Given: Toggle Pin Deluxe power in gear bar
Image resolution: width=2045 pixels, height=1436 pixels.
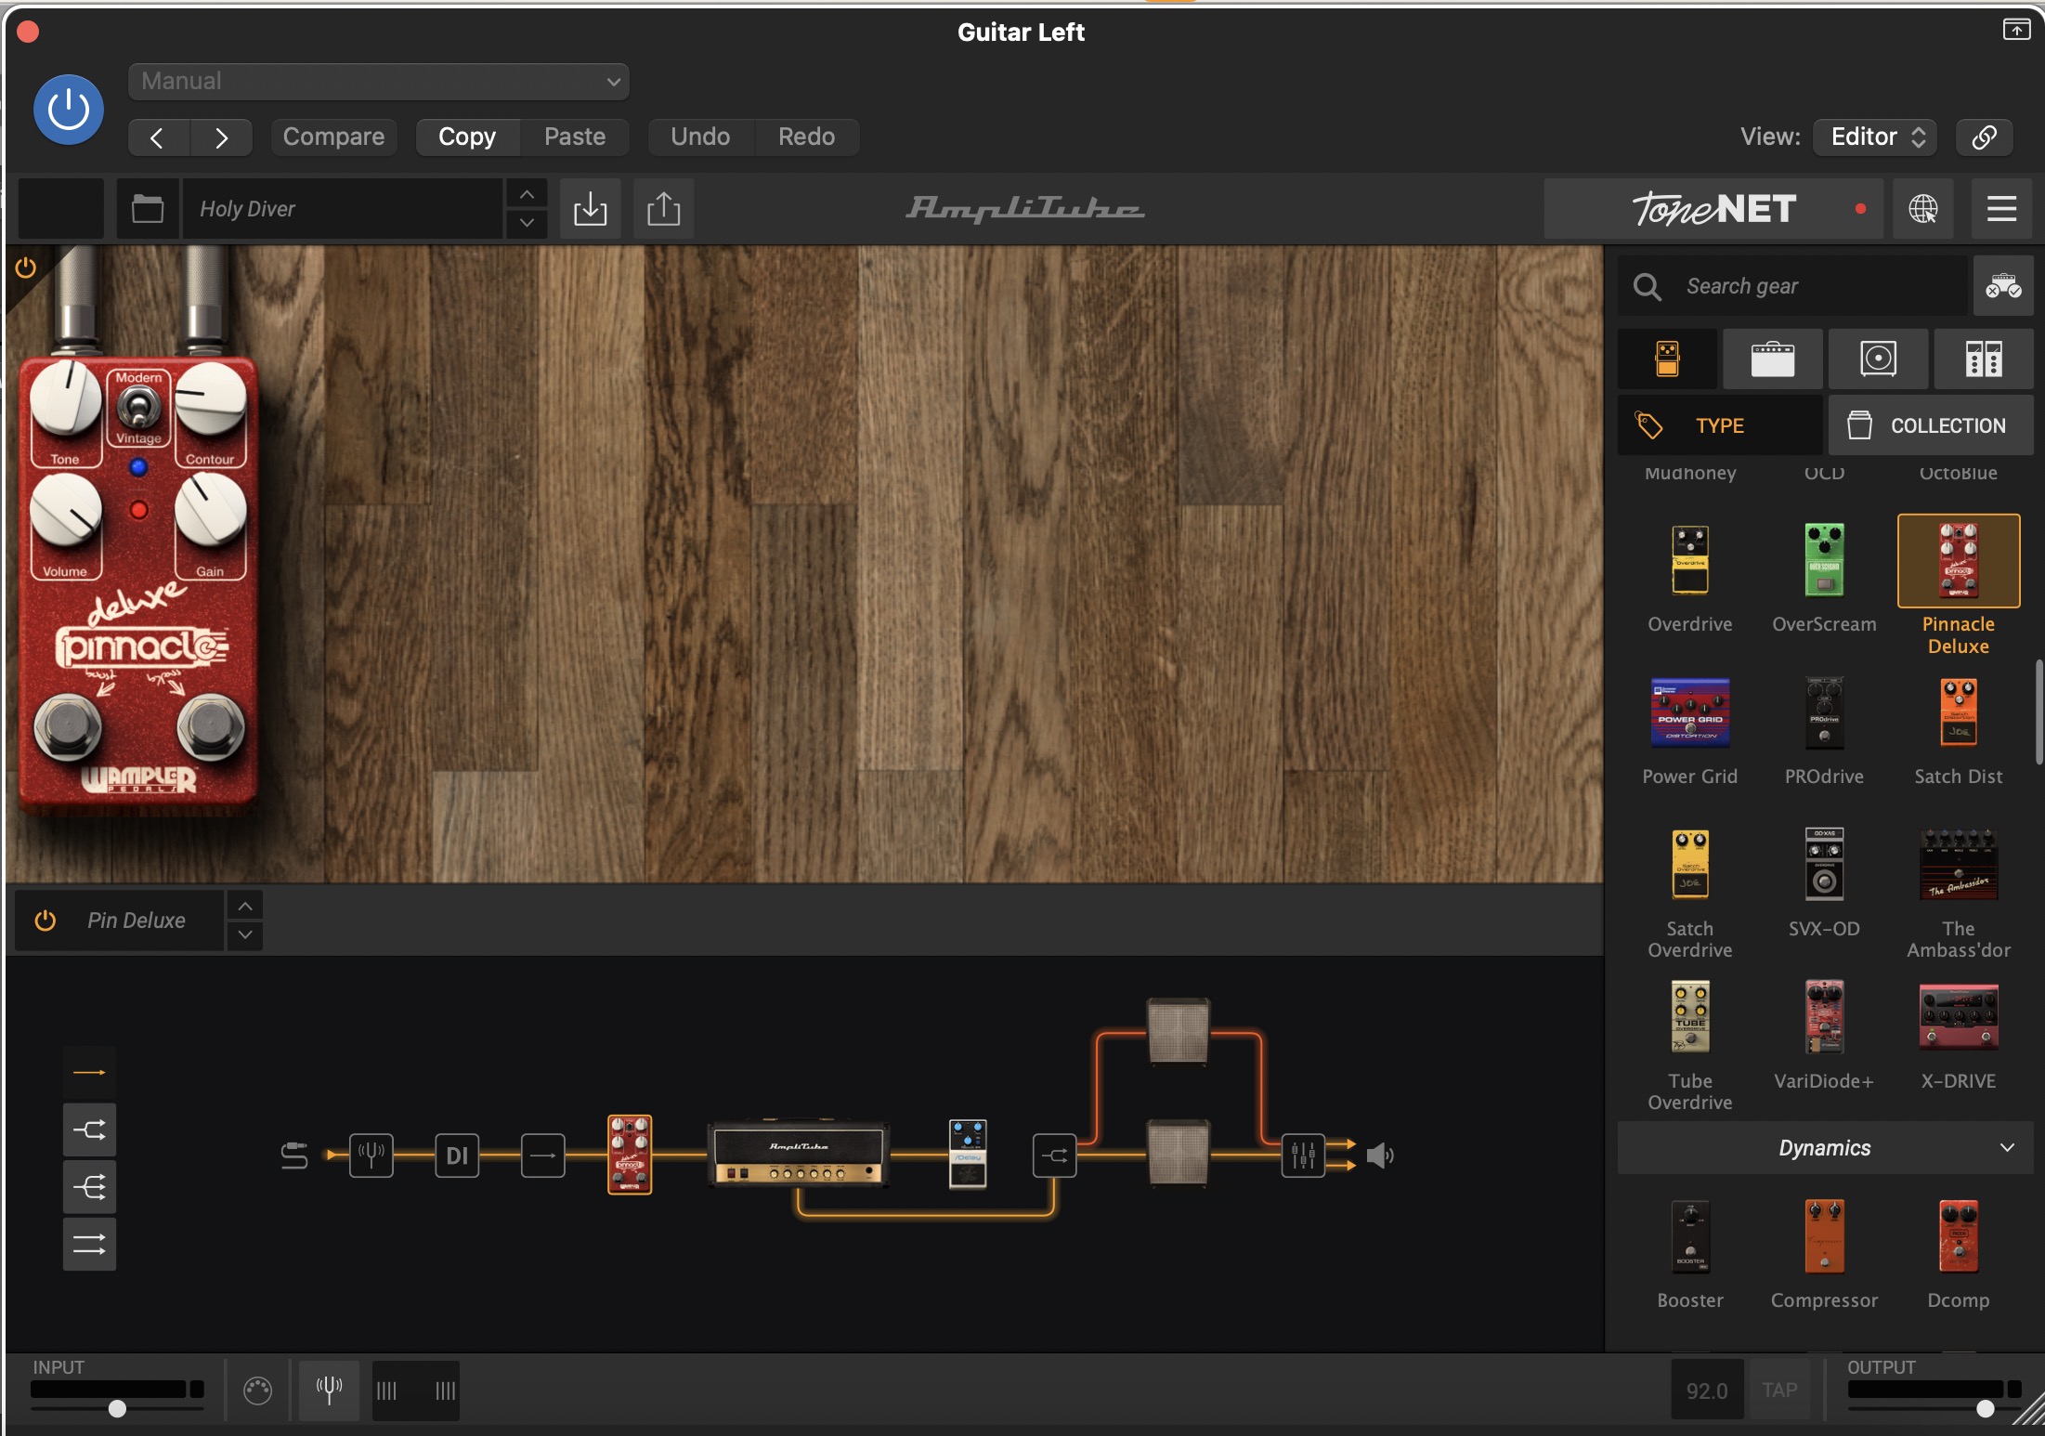Looking at the screenshot, I should click(x=45, y=920).
